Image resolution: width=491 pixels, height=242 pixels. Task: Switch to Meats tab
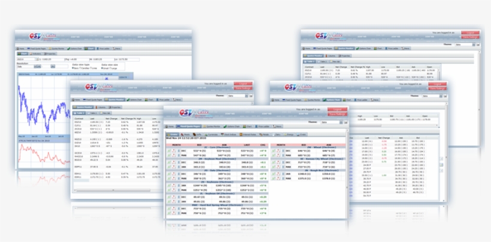pyautogui.click(x=185, y=135)
